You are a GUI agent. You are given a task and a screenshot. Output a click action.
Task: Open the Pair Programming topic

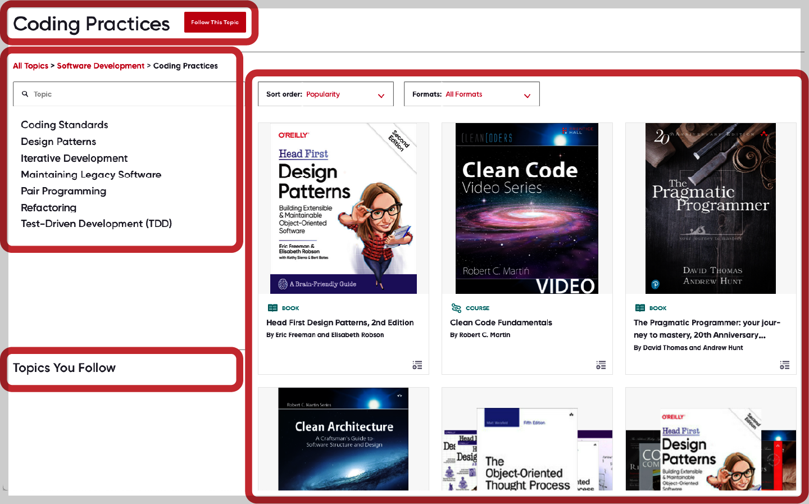pyautogui.click(x=63, y=191)
